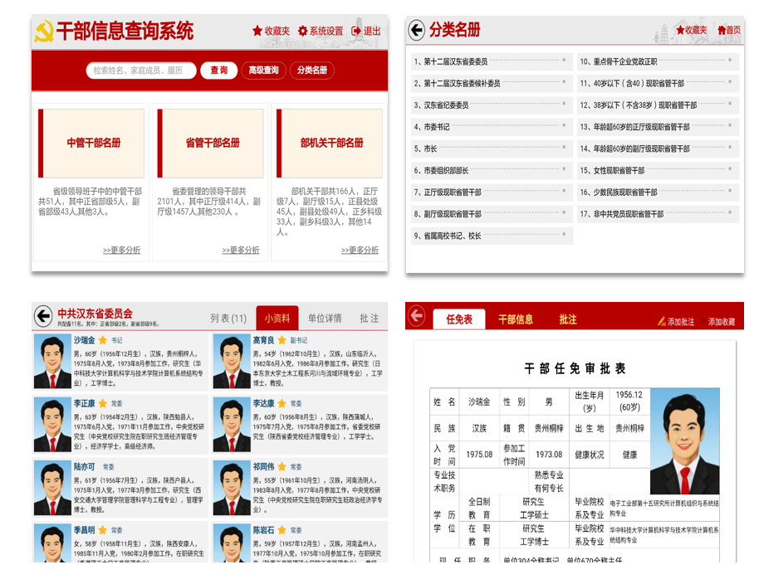Click the 添加批注 pencil icon
The width and height of the screenshot is (759, 584).
point(662,321)
